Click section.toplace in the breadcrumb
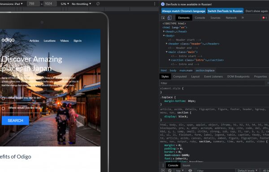 point(205,71)
